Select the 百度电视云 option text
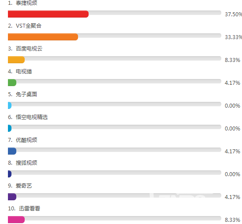242x224 pixels. click(29, 49)
